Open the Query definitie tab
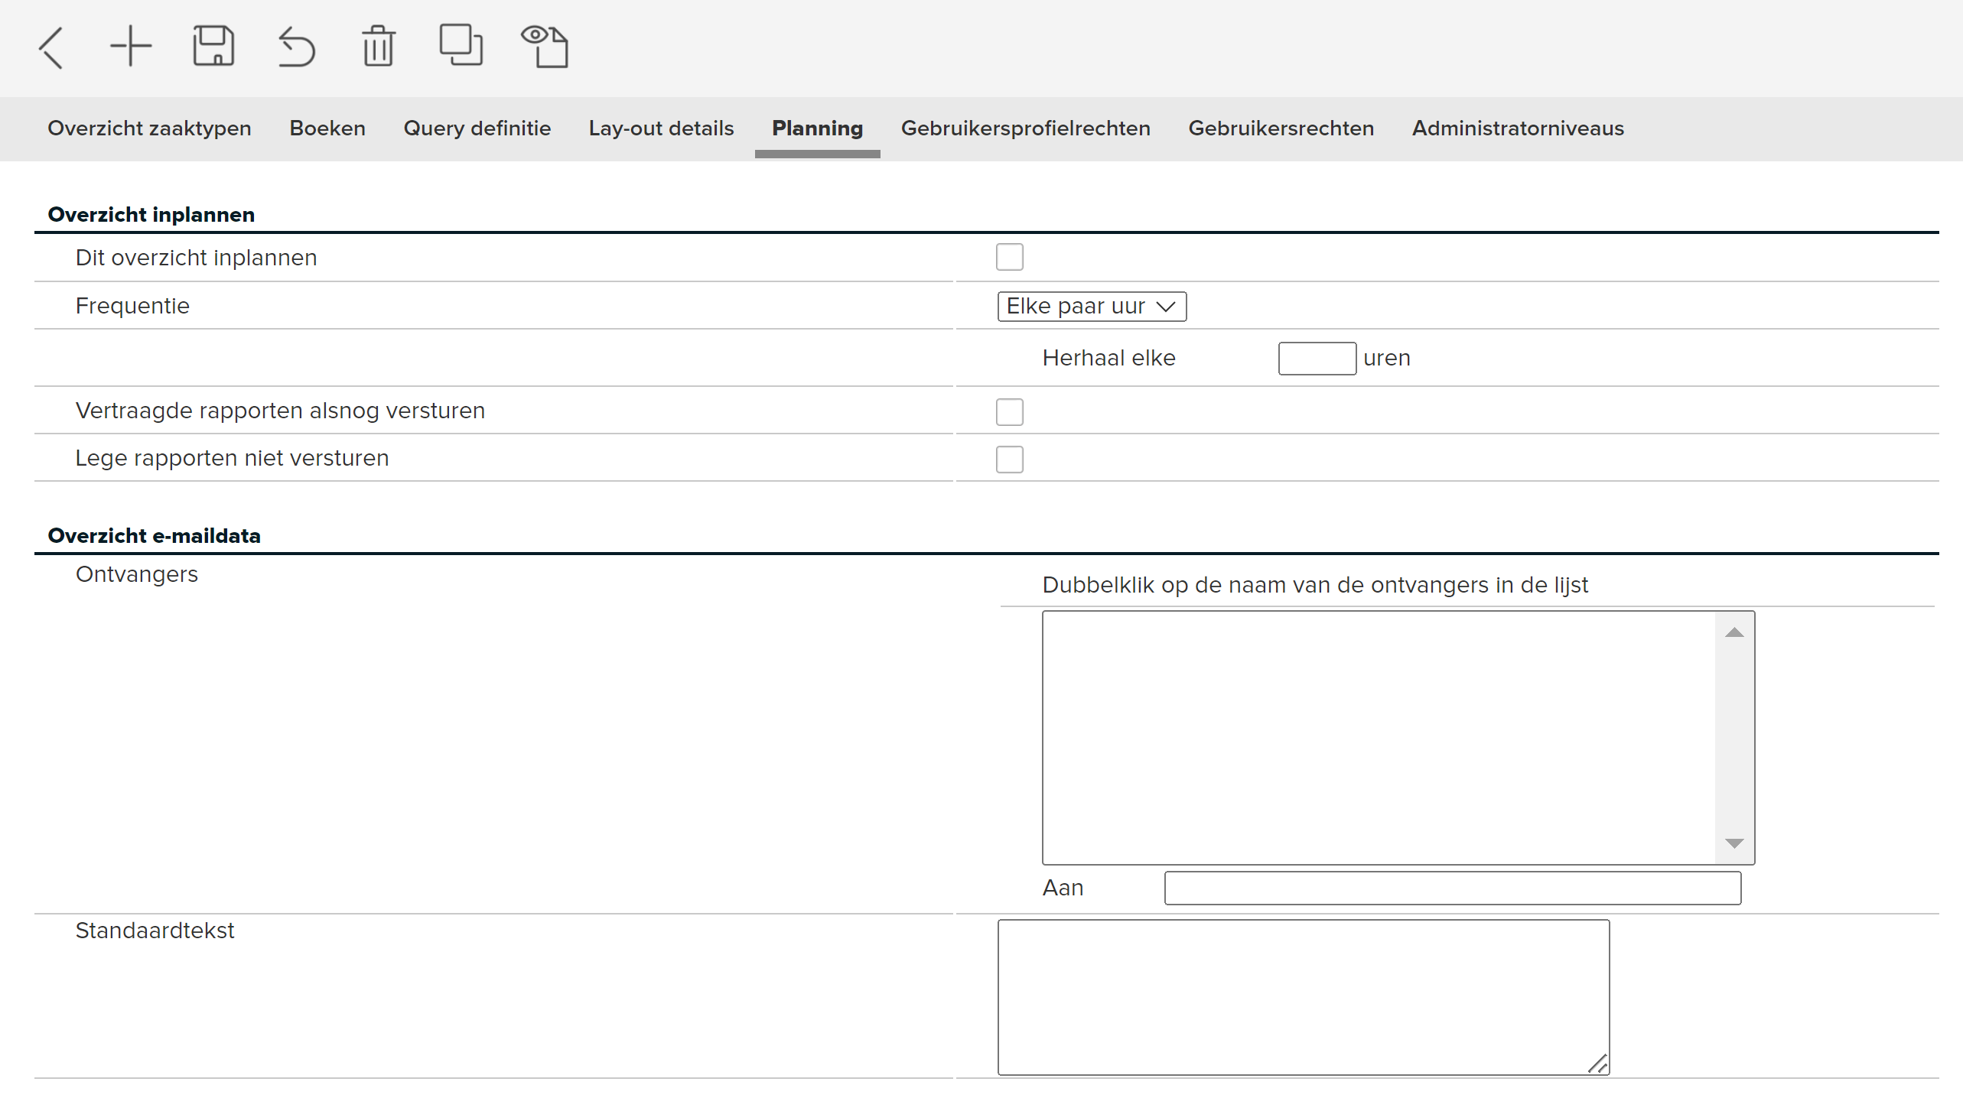 point(477,128)
